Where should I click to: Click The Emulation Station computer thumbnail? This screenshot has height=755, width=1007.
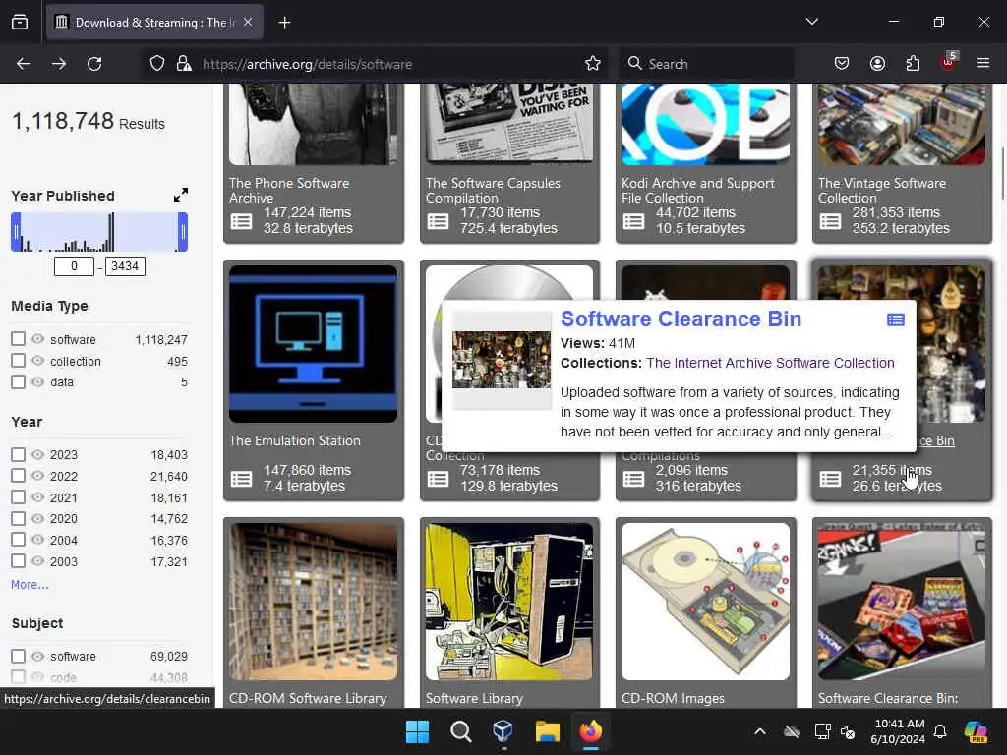tap(314, 344)
